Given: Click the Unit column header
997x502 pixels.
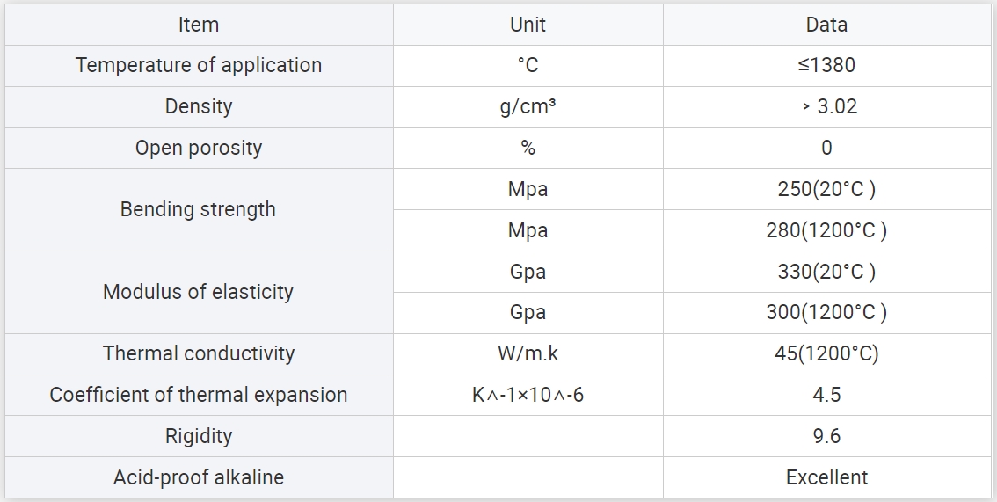Looking at the screenshot, I should [528, 25].
